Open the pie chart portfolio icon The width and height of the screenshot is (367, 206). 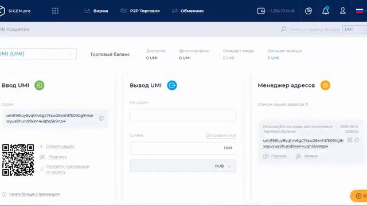pyautogui.click(x=309, y=11)
